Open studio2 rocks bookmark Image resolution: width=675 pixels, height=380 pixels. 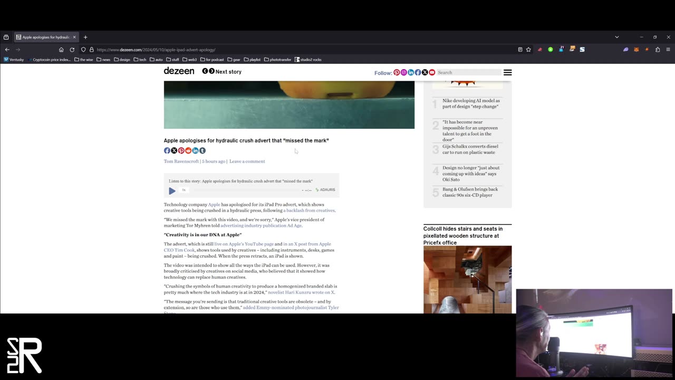click(308, 60)
